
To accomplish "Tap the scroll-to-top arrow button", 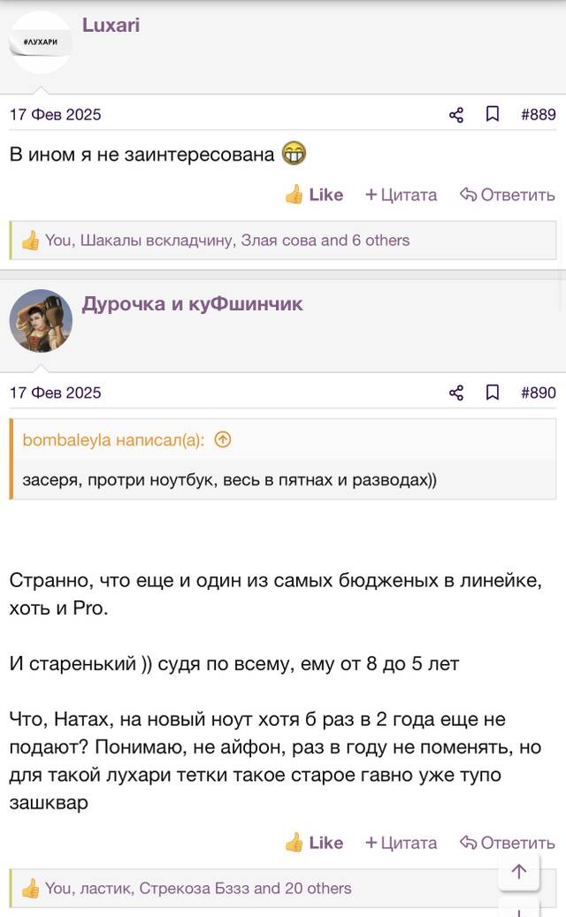I will [x=519, y=871].
